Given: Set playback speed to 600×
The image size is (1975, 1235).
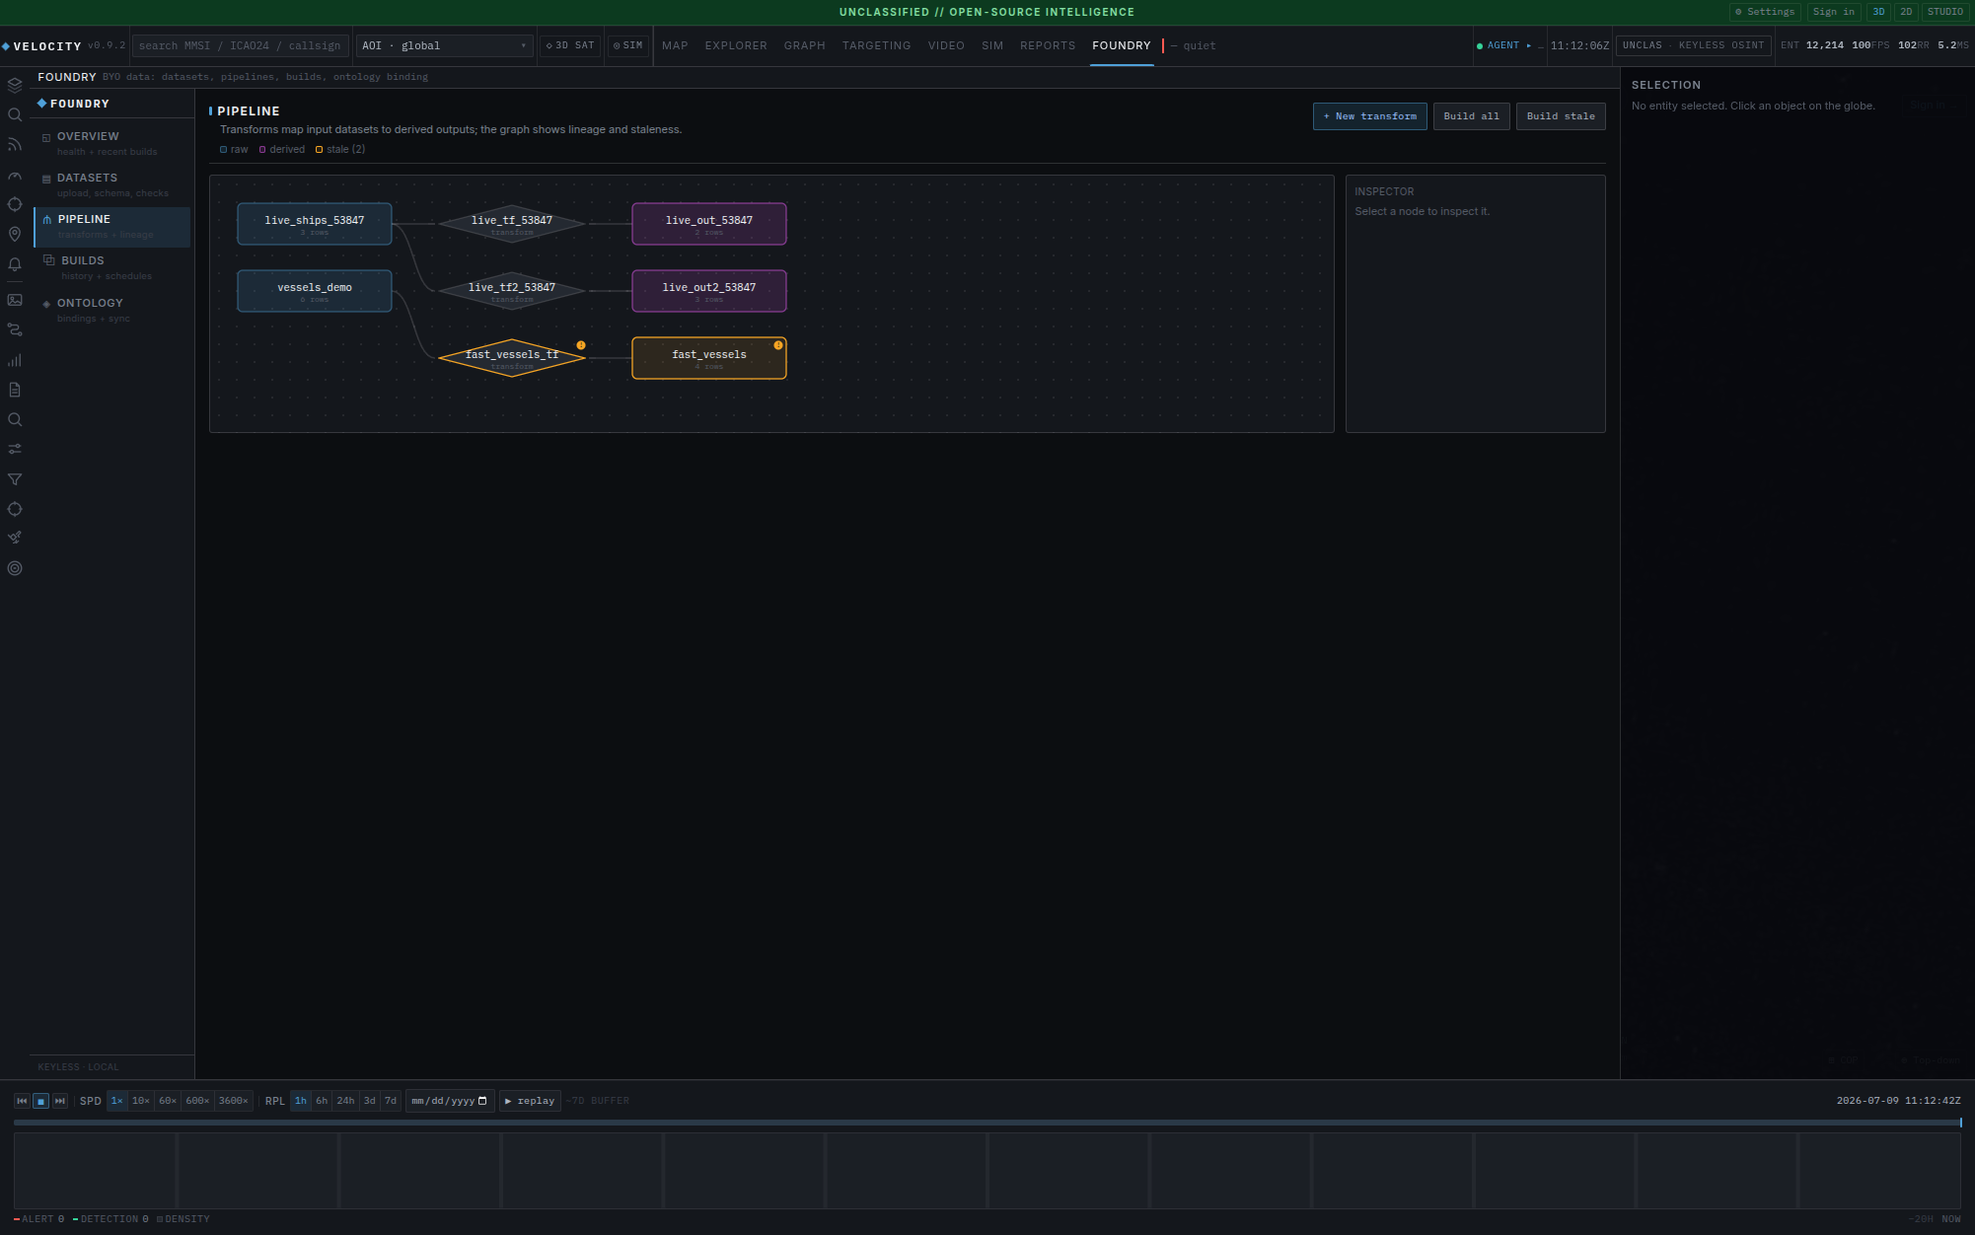Looking at the screenshot, I should tap(197, 1101).
